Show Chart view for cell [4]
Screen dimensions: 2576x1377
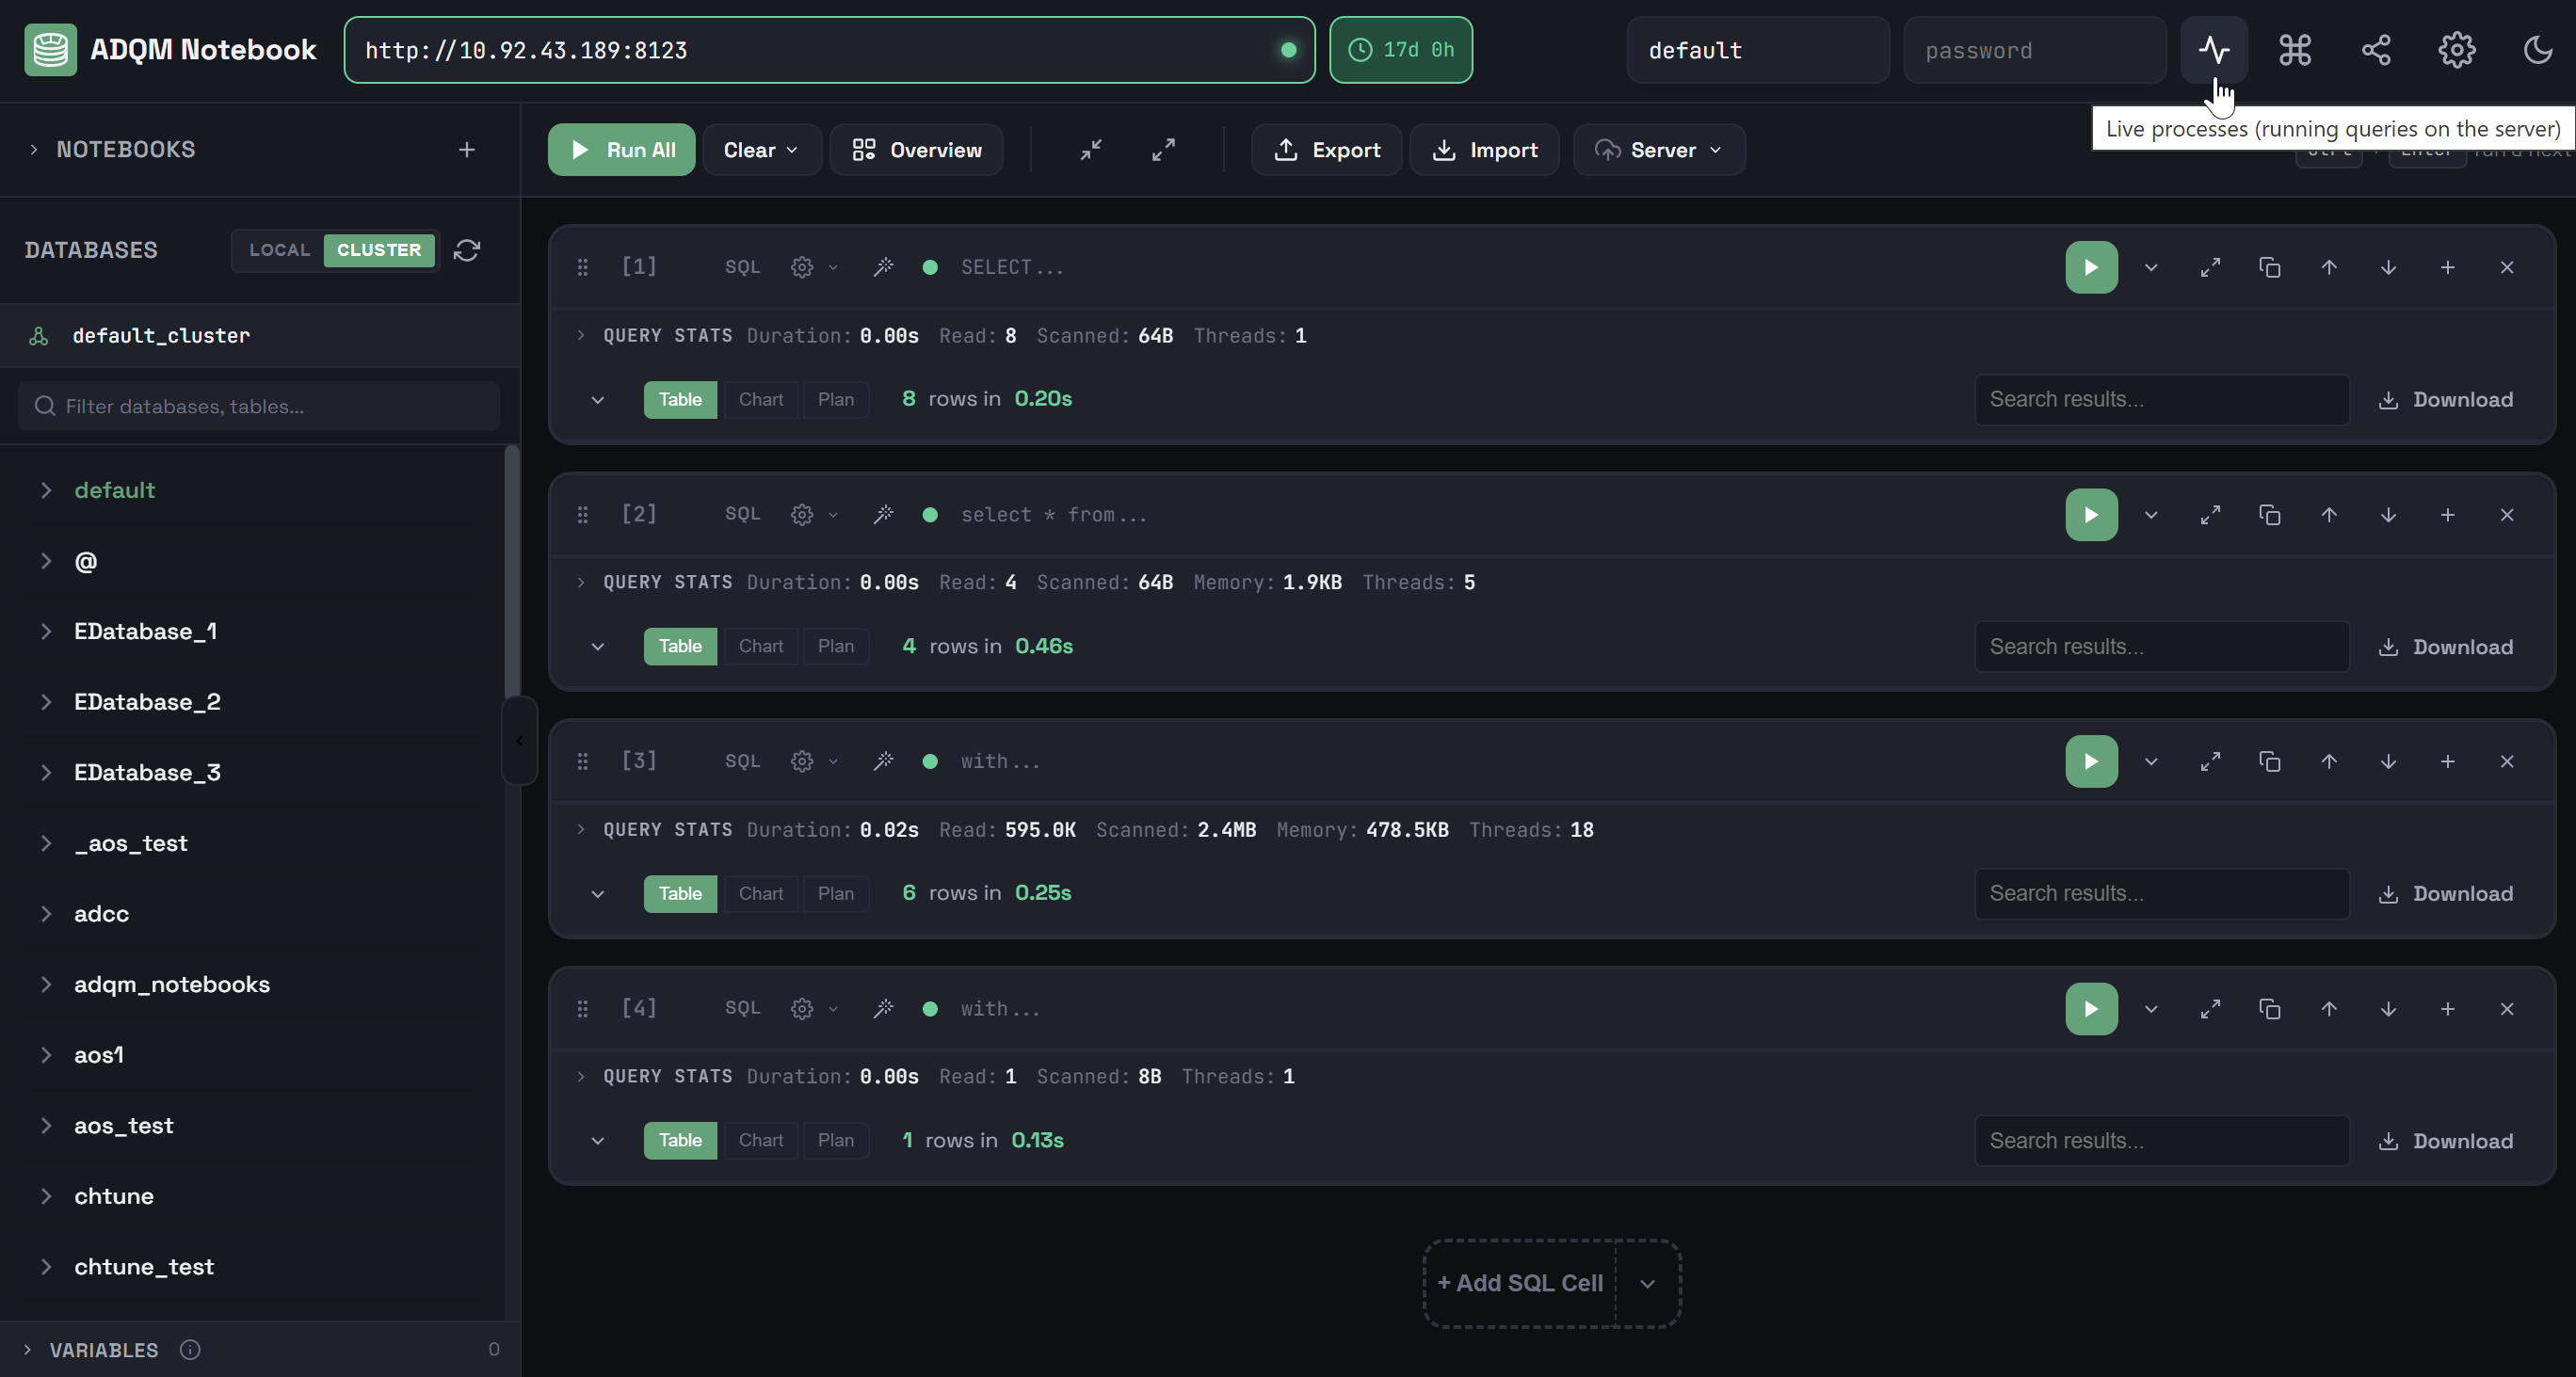click(760, 1141)
